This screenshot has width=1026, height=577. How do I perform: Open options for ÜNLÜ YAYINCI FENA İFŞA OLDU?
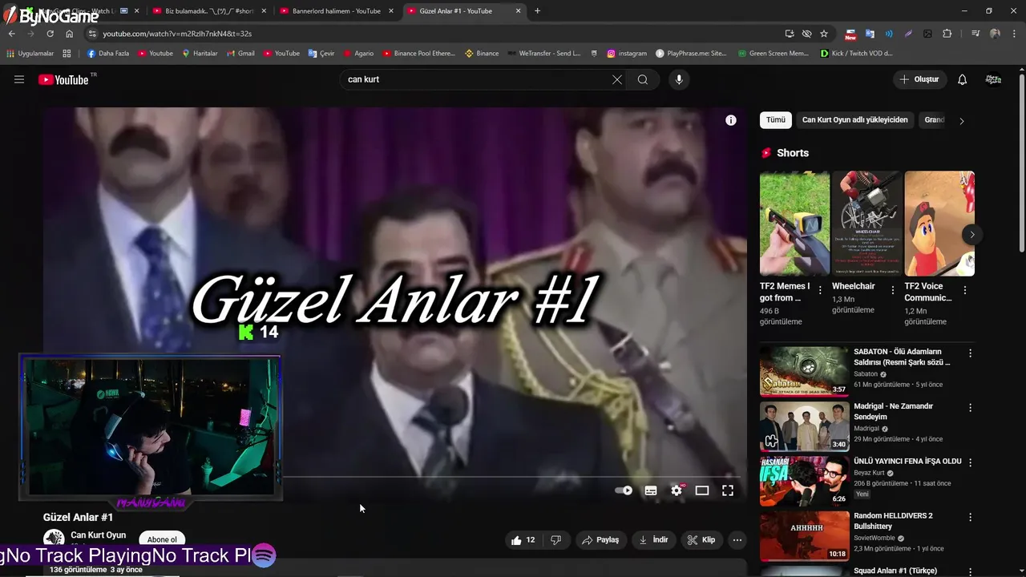(970, 462)
